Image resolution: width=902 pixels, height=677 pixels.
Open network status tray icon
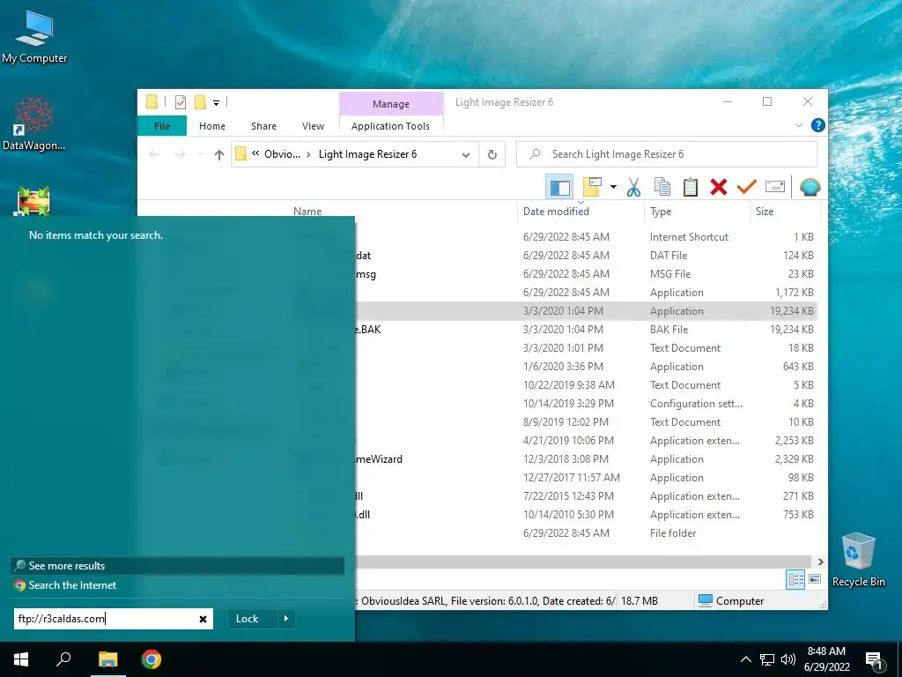[767, 659]
